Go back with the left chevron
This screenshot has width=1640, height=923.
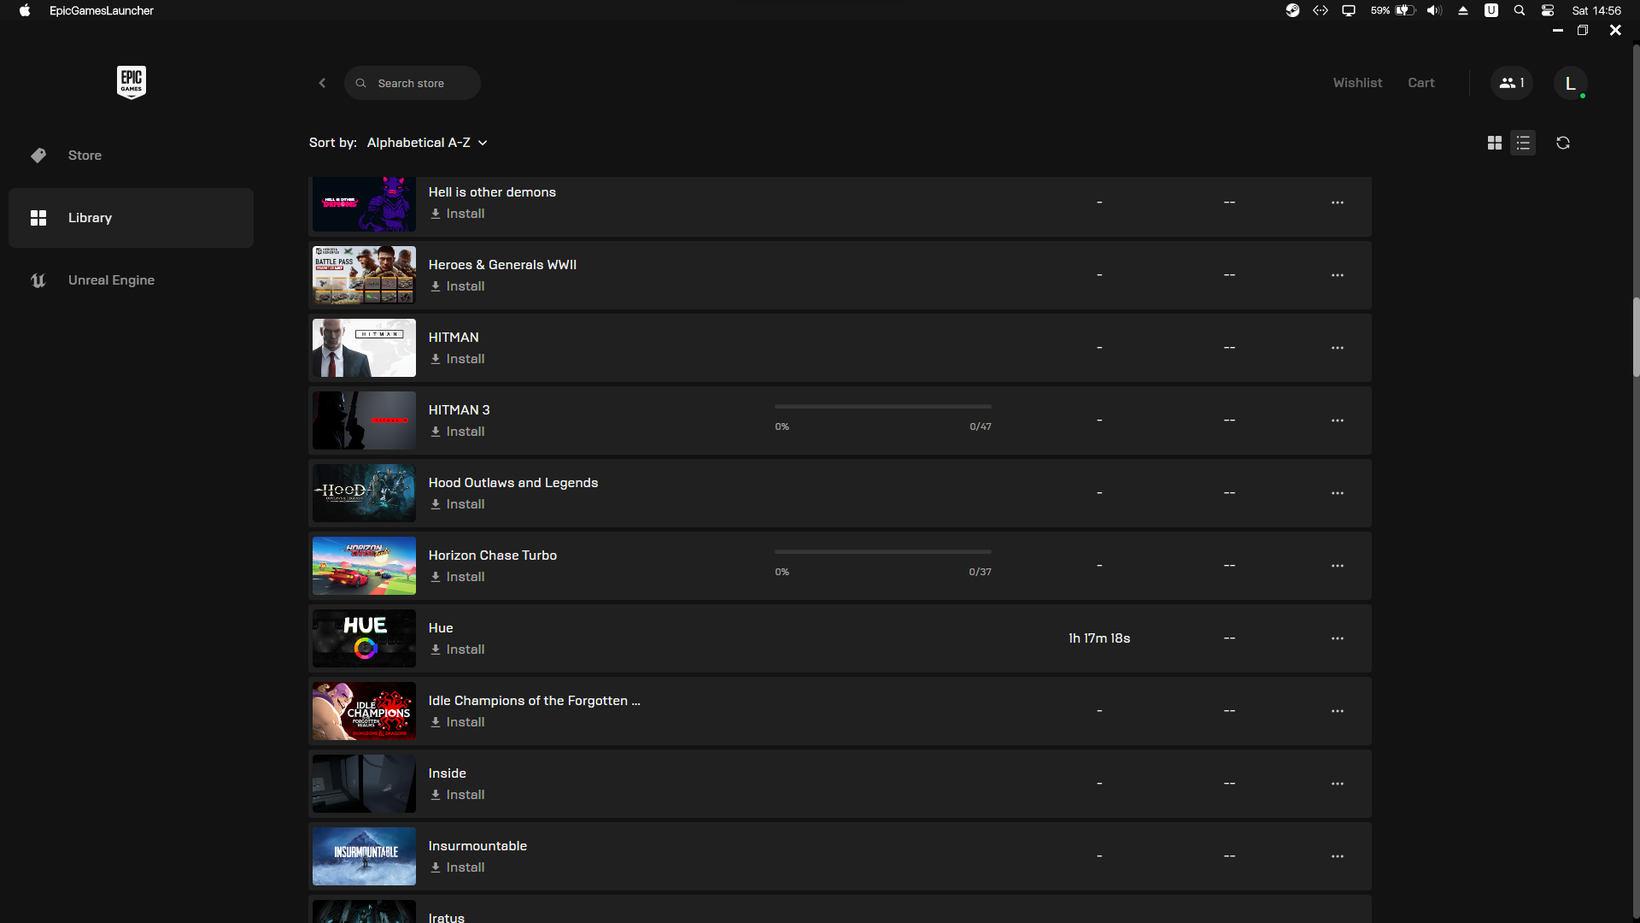[x=322, y=83]
